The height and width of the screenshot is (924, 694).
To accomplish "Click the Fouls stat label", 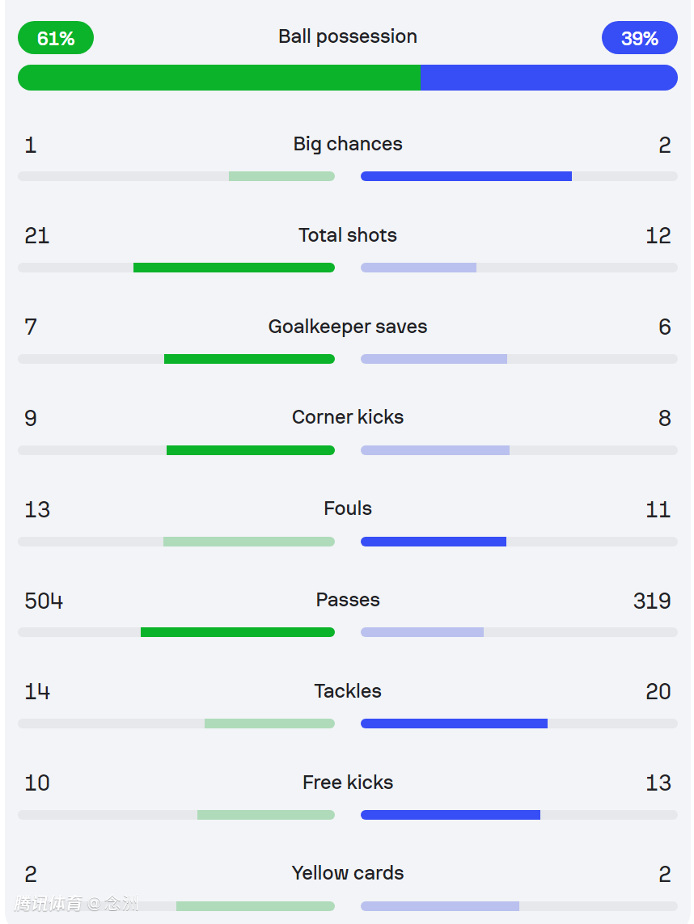I will click(x=348, y=508).
